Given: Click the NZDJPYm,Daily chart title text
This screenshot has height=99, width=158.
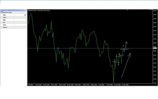Looking at the screenshot, I should (32, 11).
